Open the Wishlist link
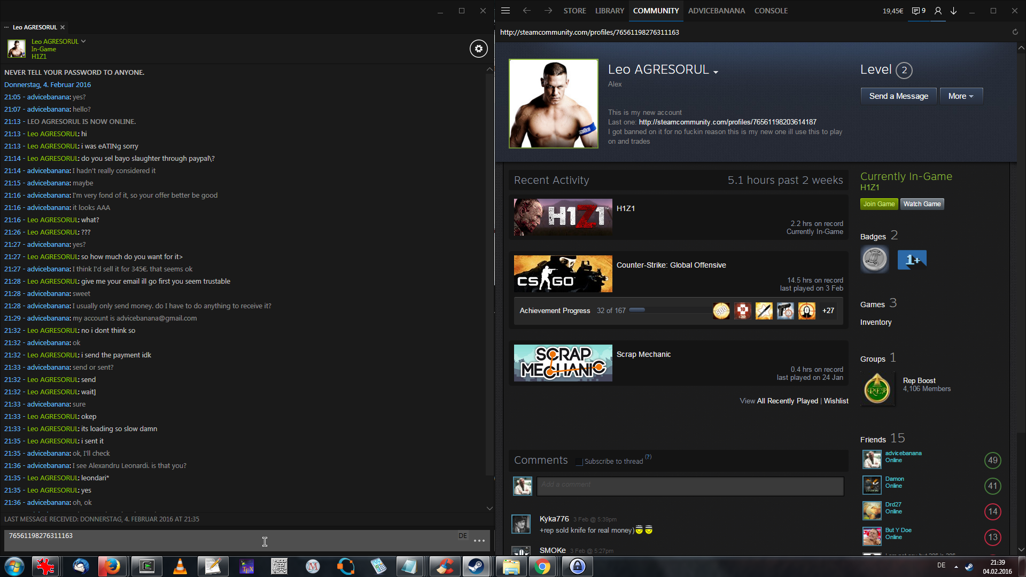 pyautogui.click(x=836, y=401)
